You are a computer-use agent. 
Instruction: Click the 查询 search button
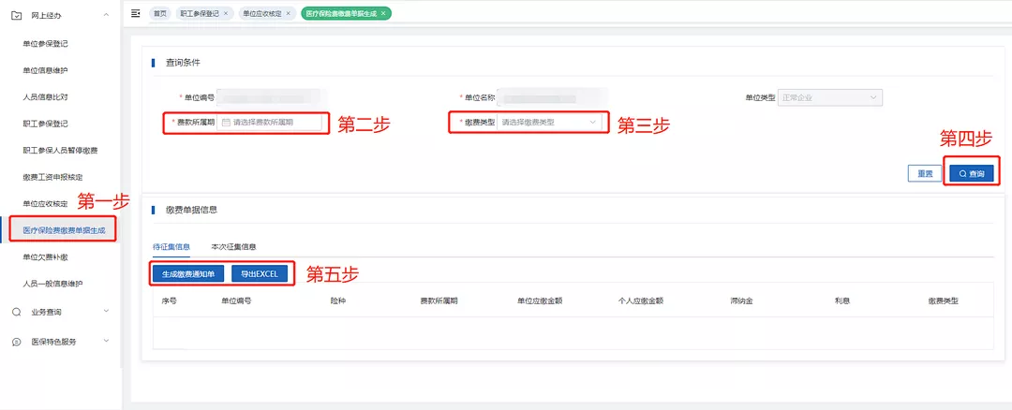(x=972, y=174)
